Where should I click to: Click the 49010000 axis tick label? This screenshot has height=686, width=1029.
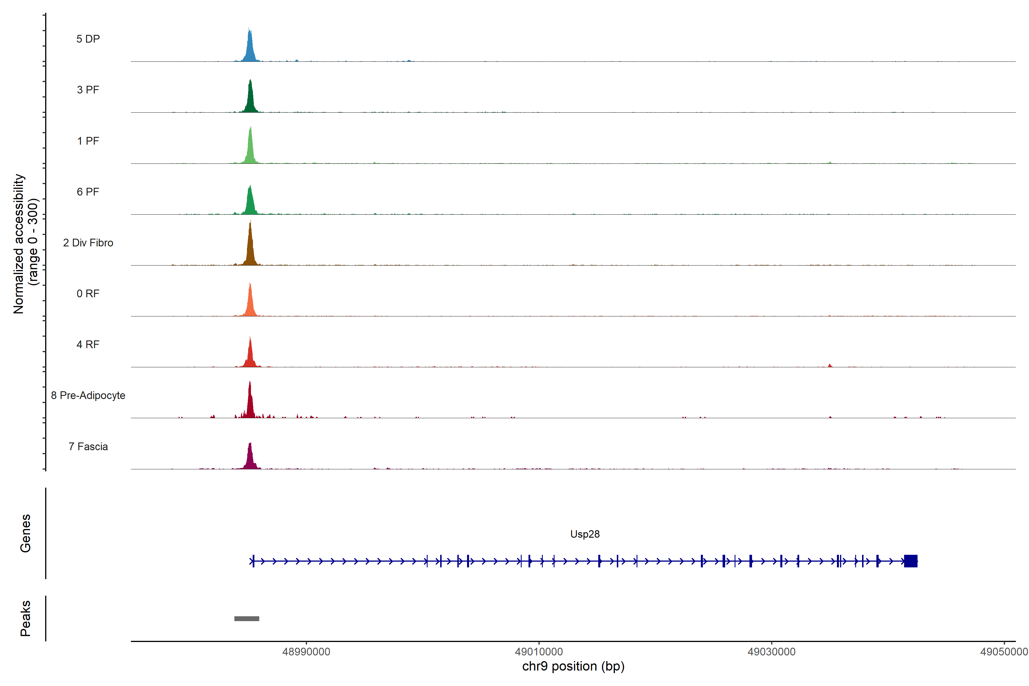tap(539, 651)
